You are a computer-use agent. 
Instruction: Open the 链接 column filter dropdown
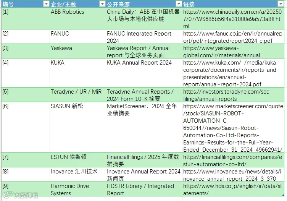pyautogui.click(x=281, y=4)
